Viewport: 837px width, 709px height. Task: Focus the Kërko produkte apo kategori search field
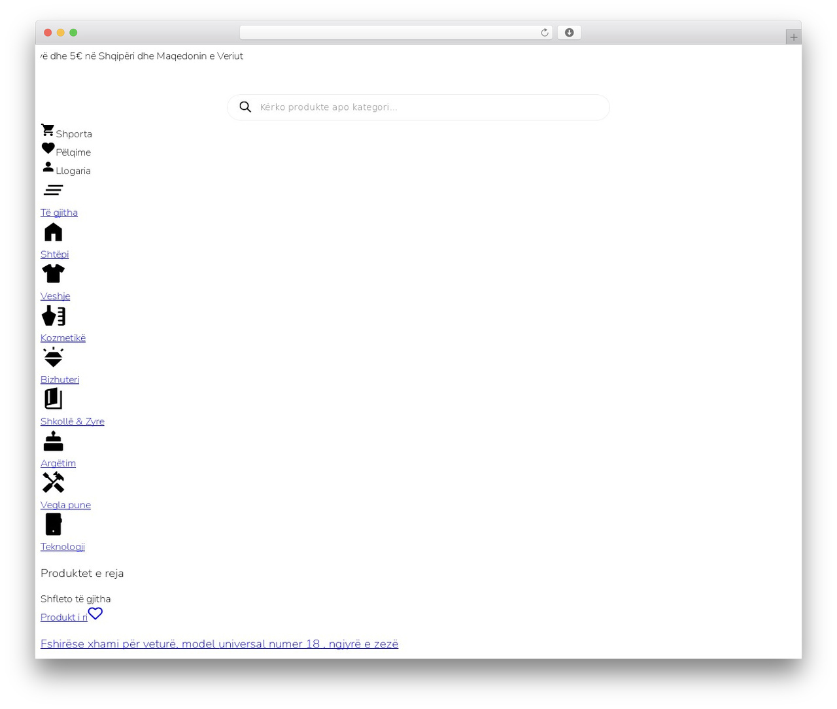[418, 107]
